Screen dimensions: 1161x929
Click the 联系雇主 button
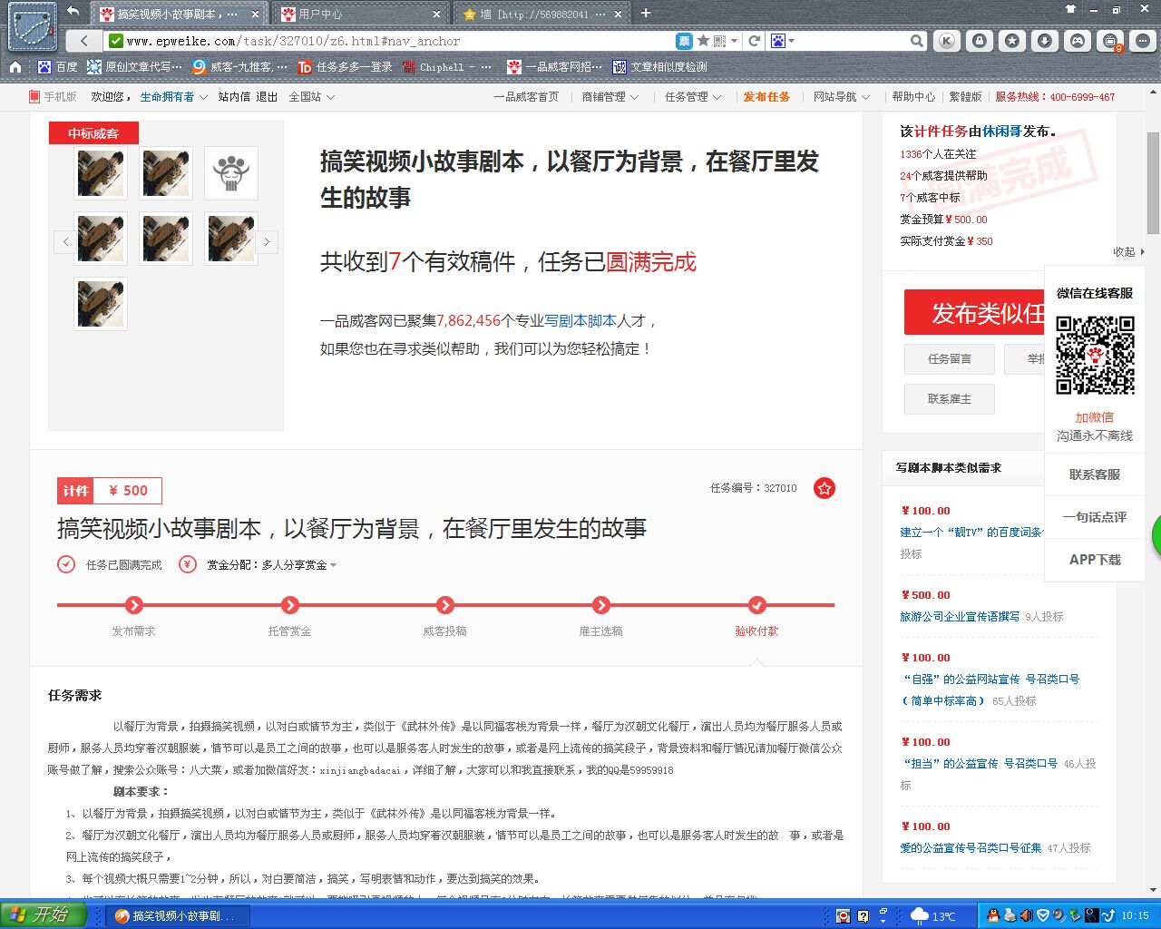[949, 399]
